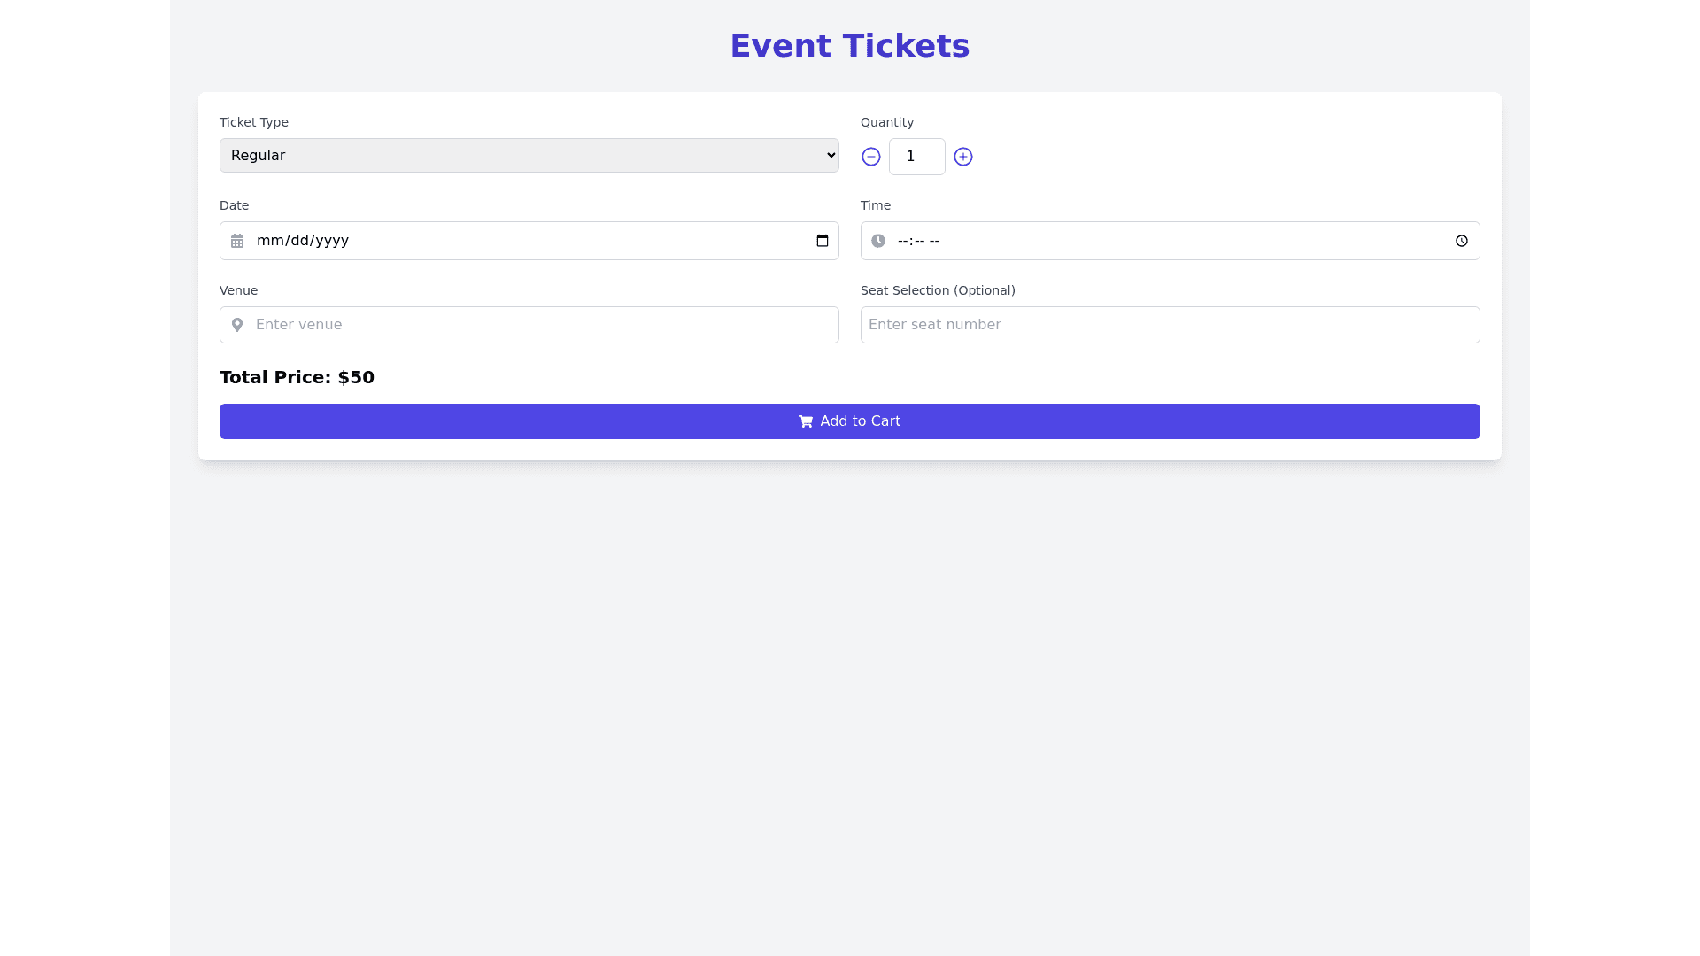Click gray clock icon left of time
The width and height of the screenshot is (1700, 956).
click(x=878, y=241)
